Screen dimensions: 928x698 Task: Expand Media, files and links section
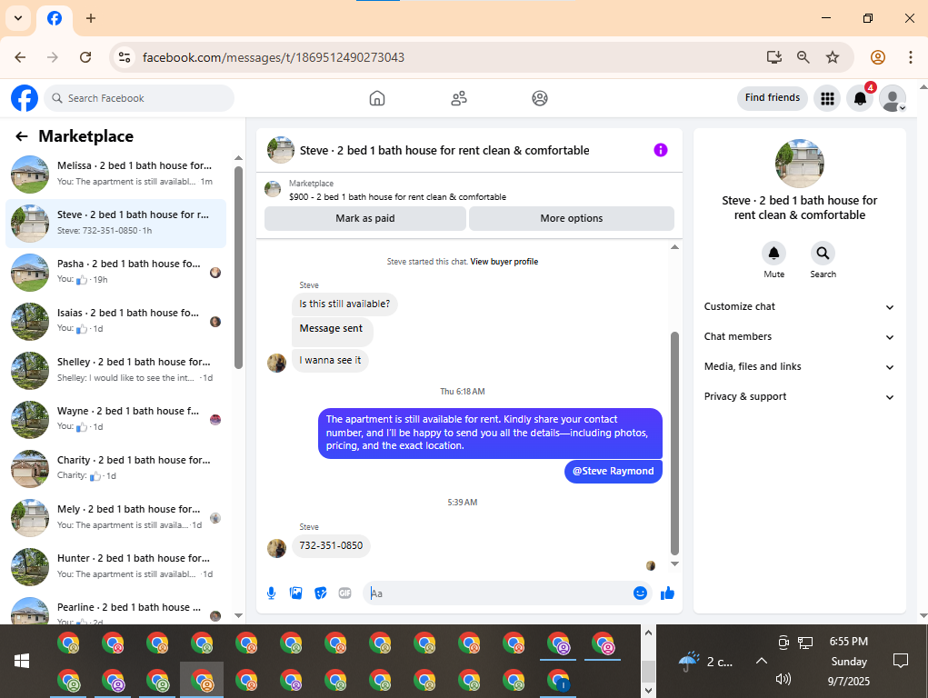pyautogui.click(x=799, y=367)
